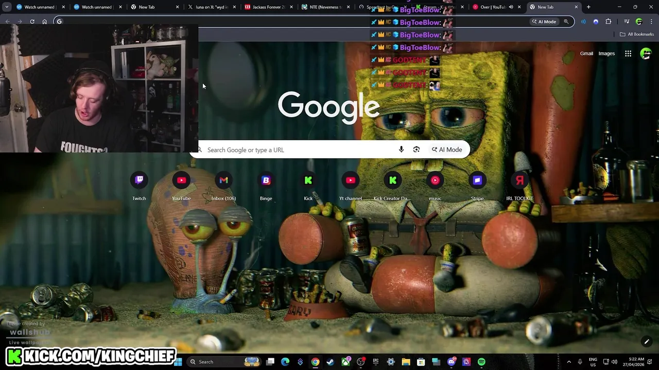
Task: Click the Google logo
Action: [x=329, y=107]
